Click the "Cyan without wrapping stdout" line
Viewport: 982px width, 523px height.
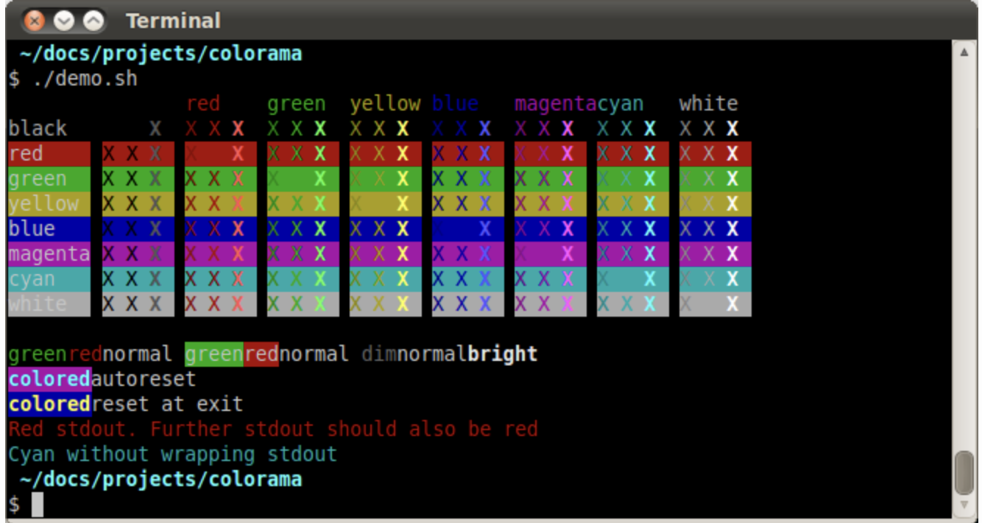pyautogui.click(x=173, y=454)
